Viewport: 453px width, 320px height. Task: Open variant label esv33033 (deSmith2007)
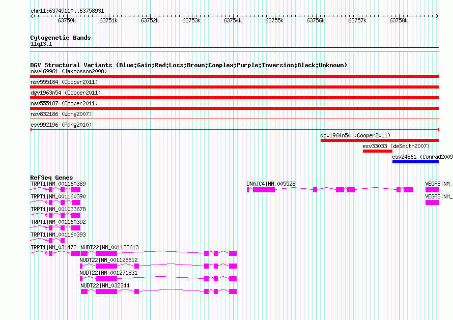(396, 146)
